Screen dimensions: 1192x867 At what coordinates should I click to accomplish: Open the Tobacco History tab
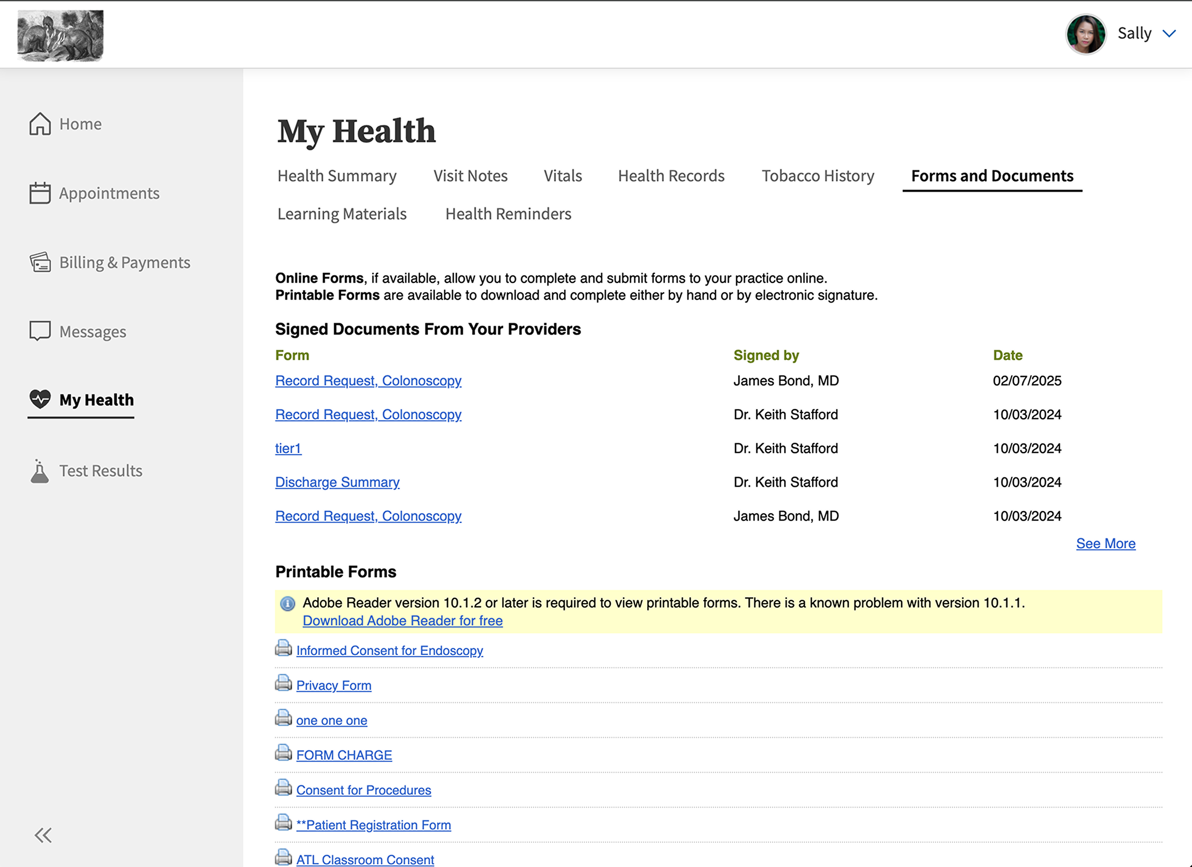(818, 176)
